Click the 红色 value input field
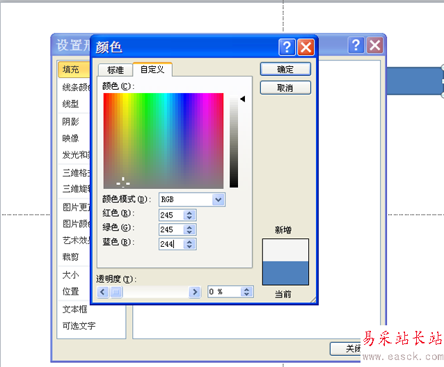Screen dimensions: 444x367 pyautogui.click(x=171, y=215)
